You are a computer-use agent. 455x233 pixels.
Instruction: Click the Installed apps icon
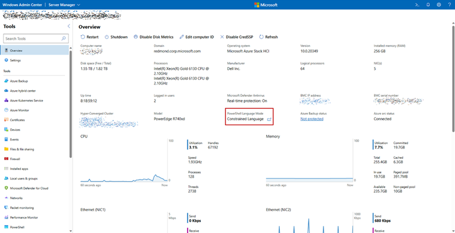6,168
